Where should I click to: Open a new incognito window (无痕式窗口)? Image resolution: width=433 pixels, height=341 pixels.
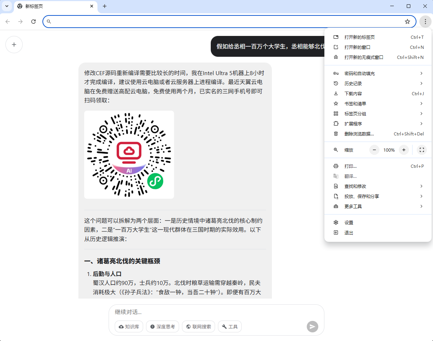(x=378, y=57)
